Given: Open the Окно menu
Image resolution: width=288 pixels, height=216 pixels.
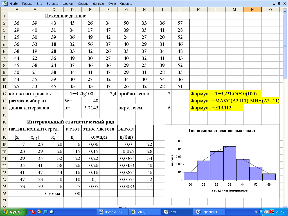Looking at the screenshot, I should click(112, 4).
